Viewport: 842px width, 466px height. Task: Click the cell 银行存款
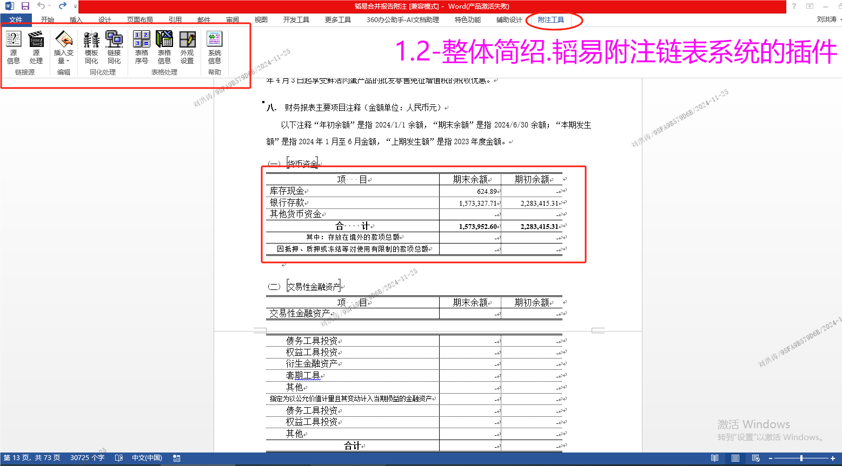pos(287,202)
